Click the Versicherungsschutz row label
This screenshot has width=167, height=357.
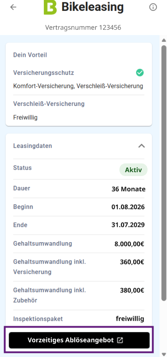(43, 73)
